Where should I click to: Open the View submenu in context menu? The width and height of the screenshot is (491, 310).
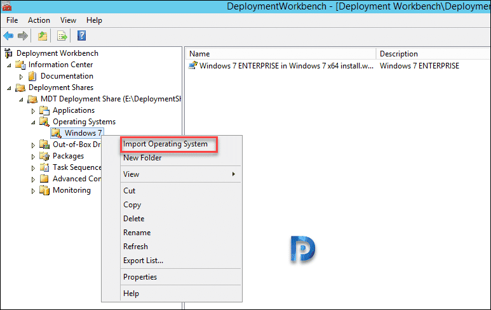click(180, 174)
